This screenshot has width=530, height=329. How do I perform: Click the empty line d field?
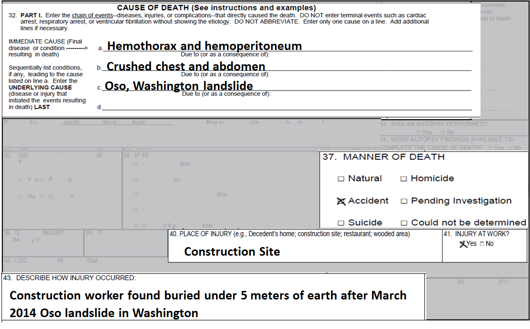[x=285, y=107]
